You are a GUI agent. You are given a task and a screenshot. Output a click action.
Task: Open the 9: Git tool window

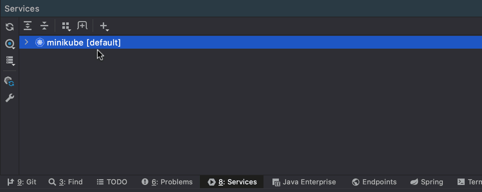[22, 182]
